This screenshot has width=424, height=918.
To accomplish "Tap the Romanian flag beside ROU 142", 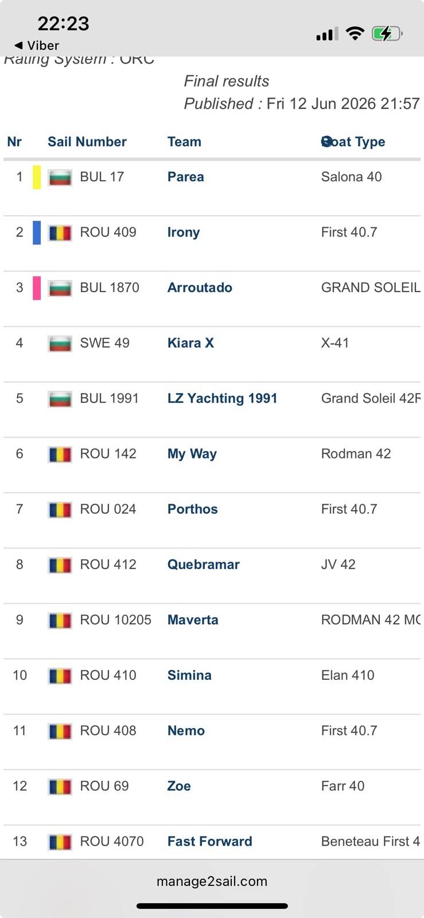I will coord(60,454).
